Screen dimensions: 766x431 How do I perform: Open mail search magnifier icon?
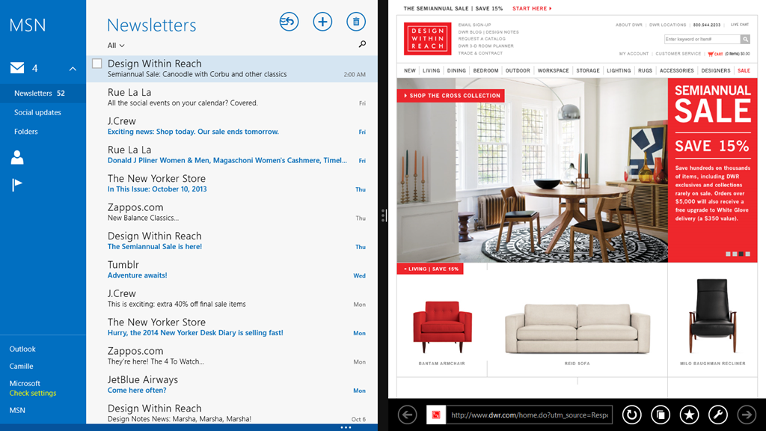coord(363,45)
